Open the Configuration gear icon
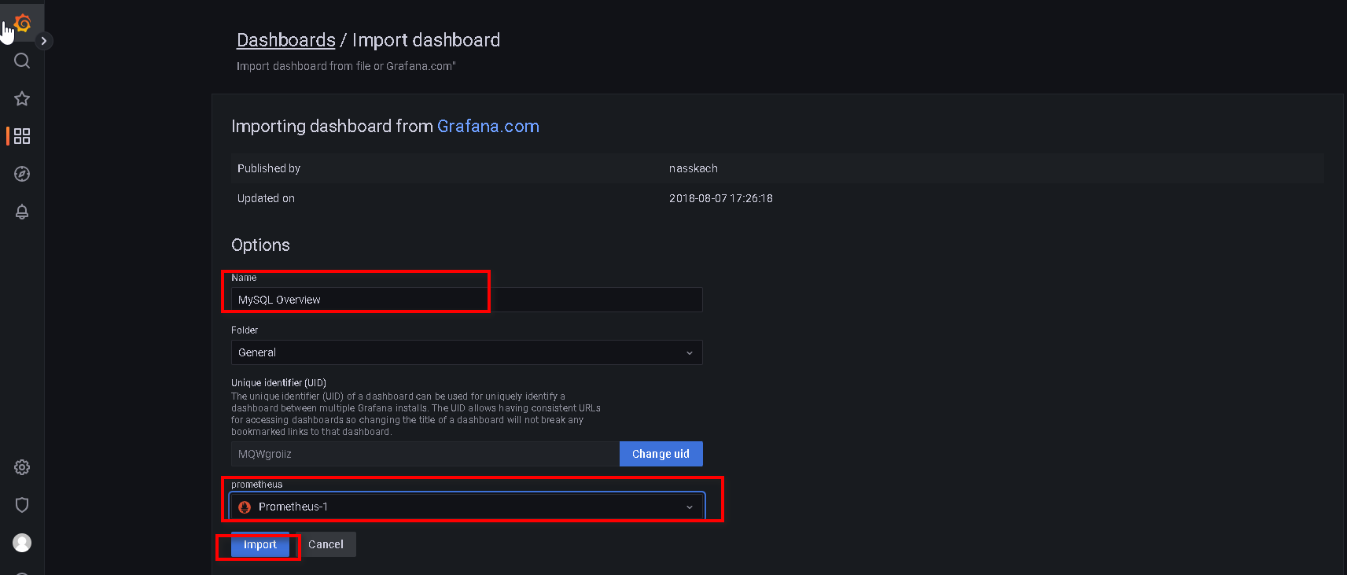1347x575 pixels. click(22, 467)
